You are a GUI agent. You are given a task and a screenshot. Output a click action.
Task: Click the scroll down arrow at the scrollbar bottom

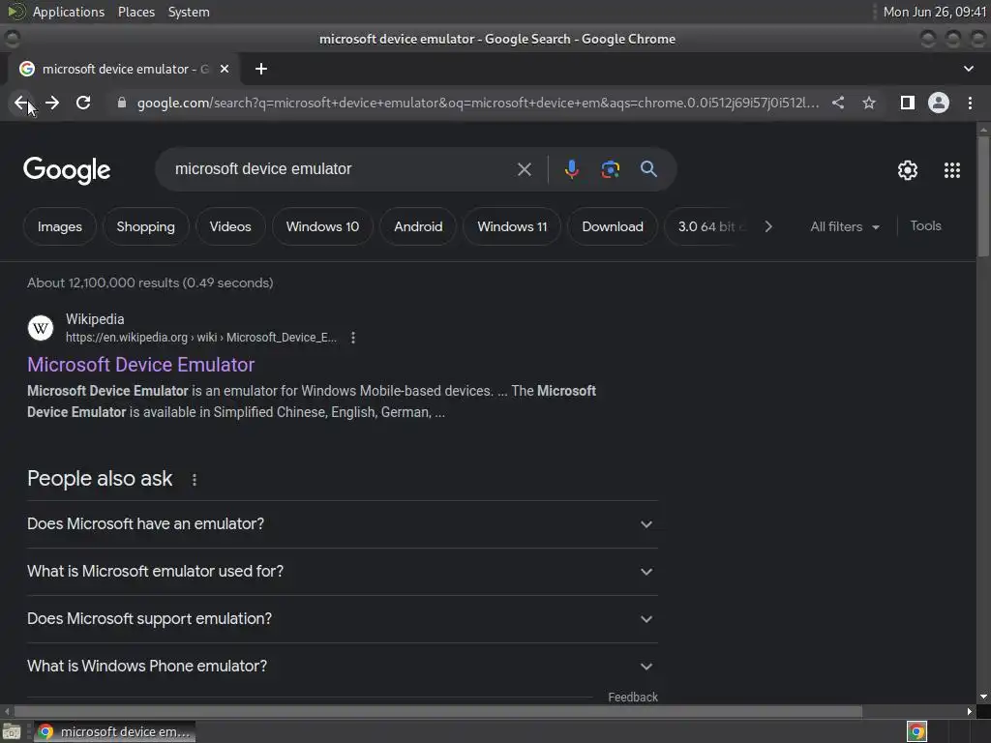click(x=983, y=697)
